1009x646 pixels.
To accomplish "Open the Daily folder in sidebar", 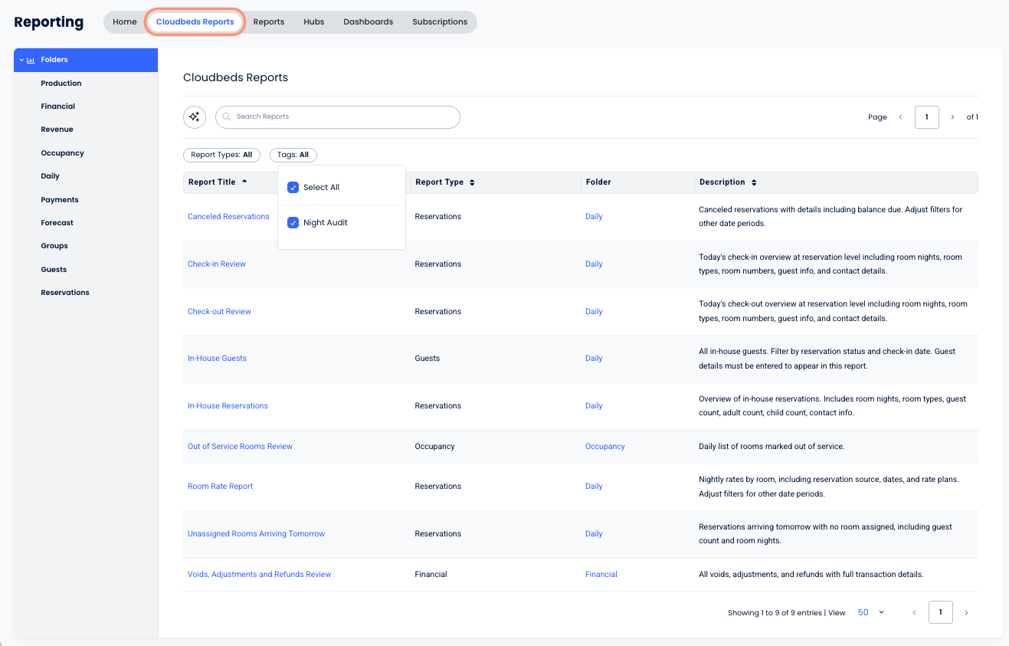I will click(x=51, y=176).
